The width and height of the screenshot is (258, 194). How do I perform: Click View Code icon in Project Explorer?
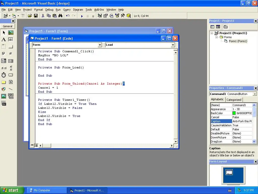point(212,27)
